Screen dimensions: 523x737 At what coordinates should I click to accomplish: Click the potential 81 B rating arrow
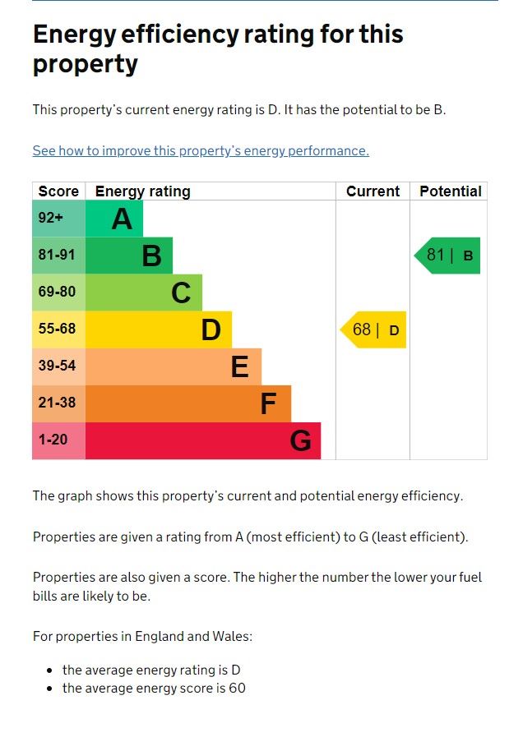(448, 256)
